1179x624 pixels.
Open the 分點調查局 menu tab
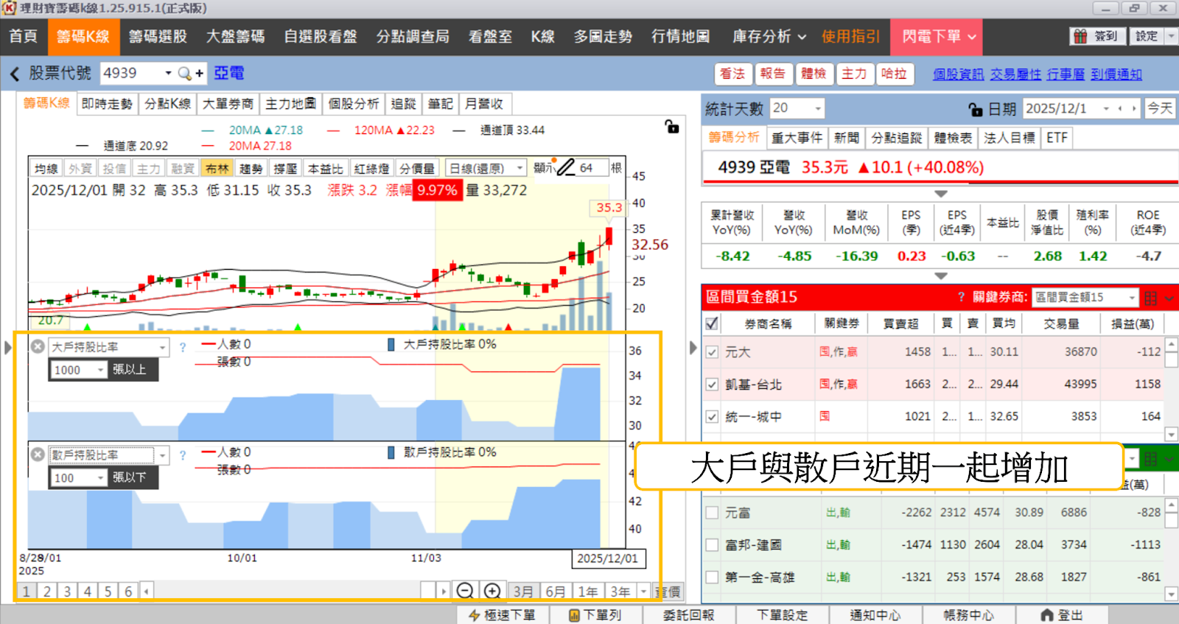413,37
